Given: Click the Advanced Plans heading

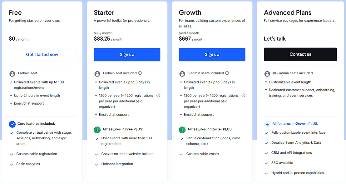Looking at the screenshot, I should point(287,13).
